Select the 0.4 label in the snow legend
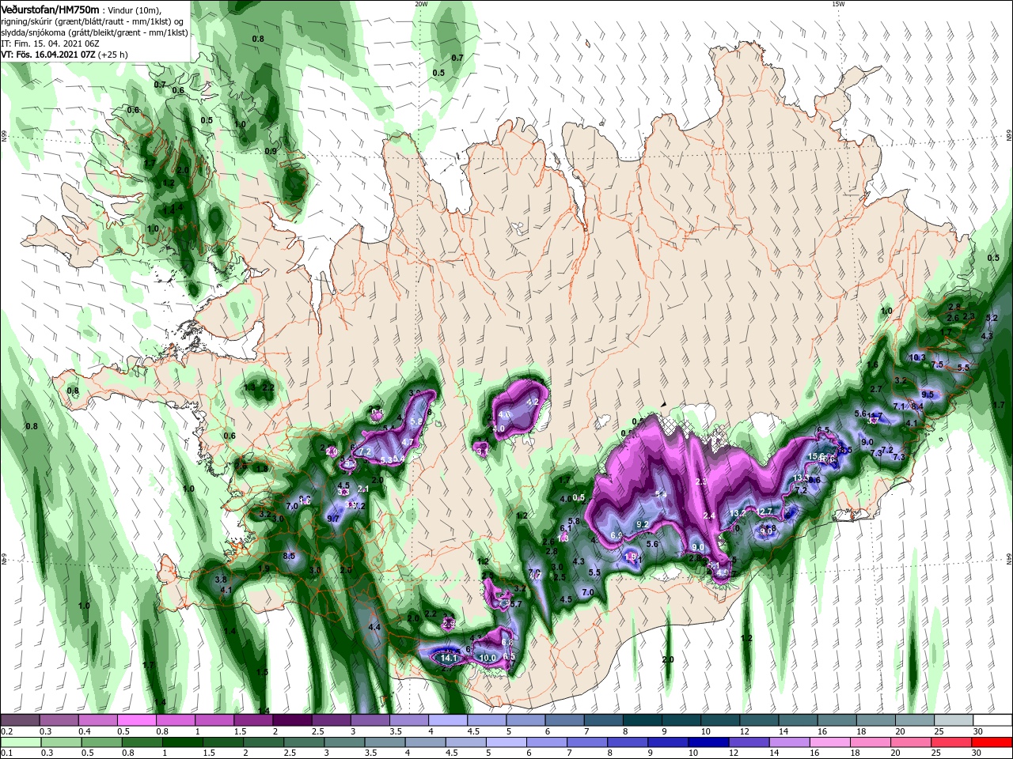1013x759 pixels. [84, 731]
